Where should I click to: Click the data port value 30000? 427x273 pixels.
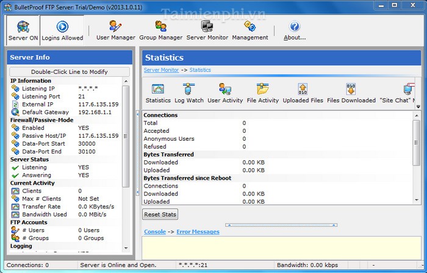point(87,144)
